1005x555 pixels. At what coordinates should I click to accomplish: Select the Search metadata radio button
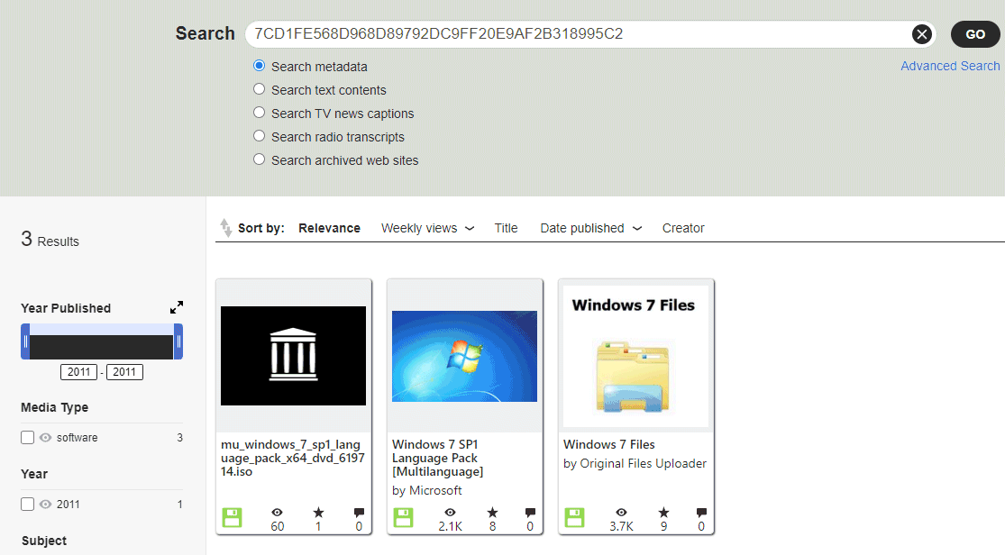pos(259,66)
